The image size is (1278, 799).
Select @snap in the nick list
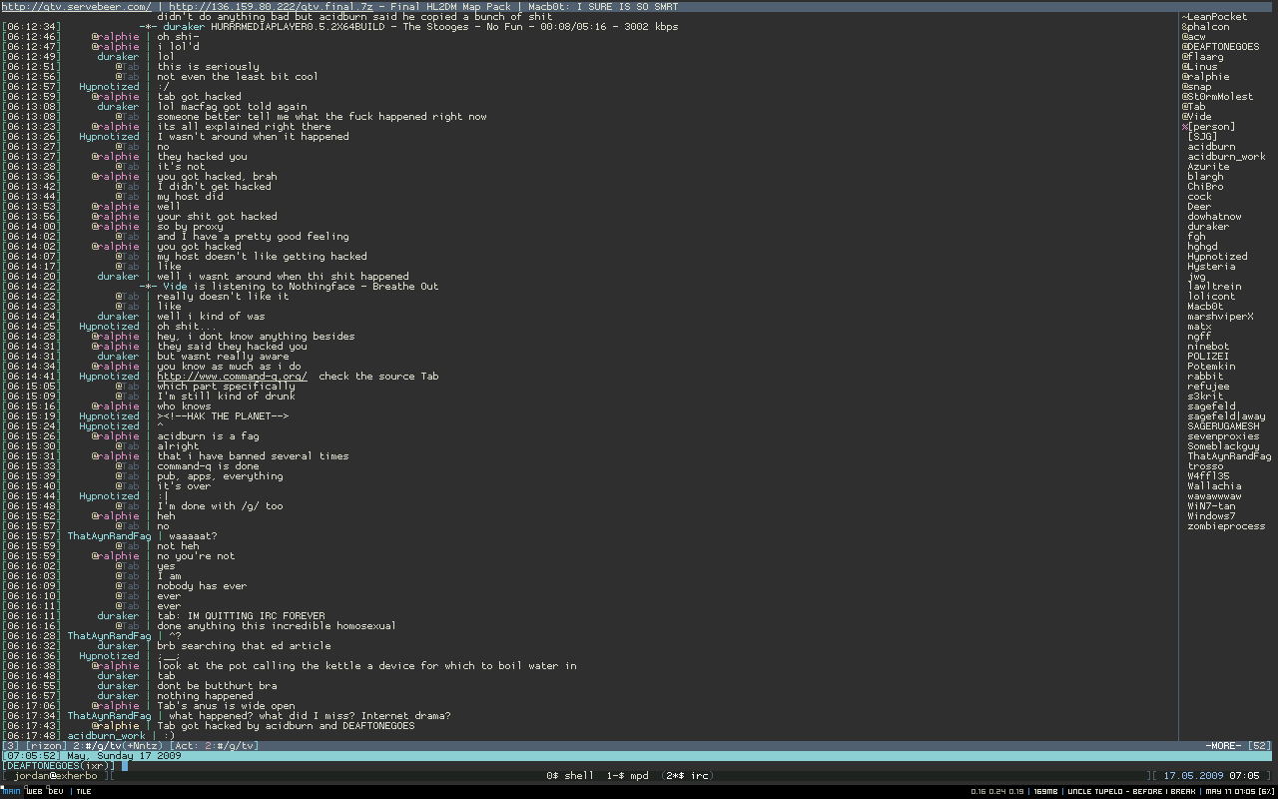tap(1196, 87)
